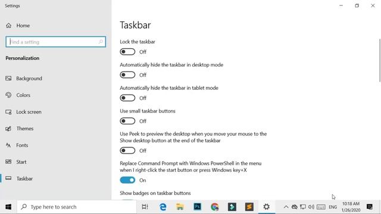This screenshot has width=381, height=214.
Task: Click the Settings gear on the taskbar
Action: (x=267, y=207)
